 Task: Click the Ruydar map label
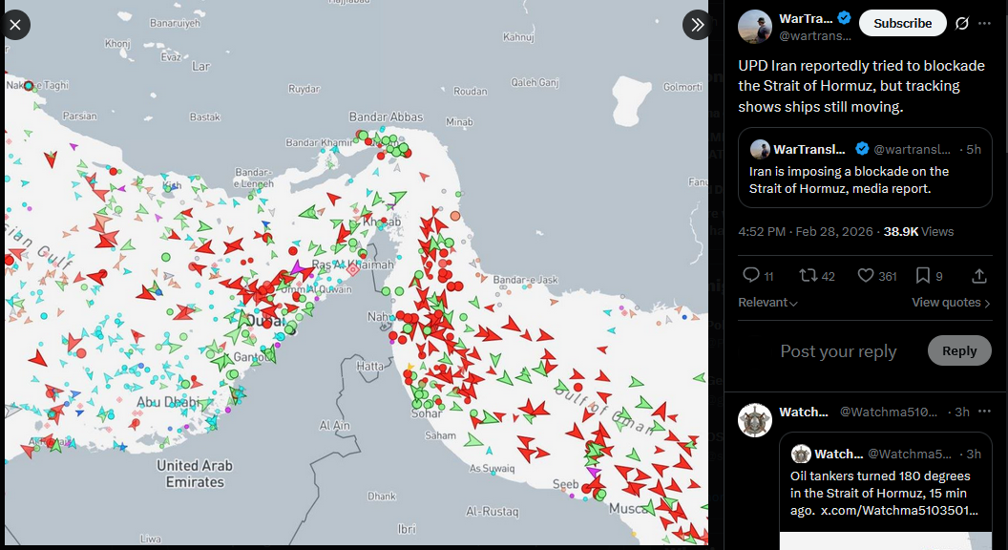(x=304, y=89)
